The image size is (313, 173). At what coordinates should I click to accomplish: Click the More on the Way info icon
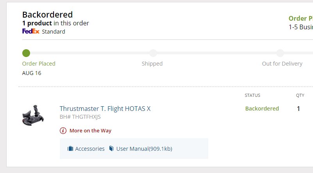tap(63, 131)
